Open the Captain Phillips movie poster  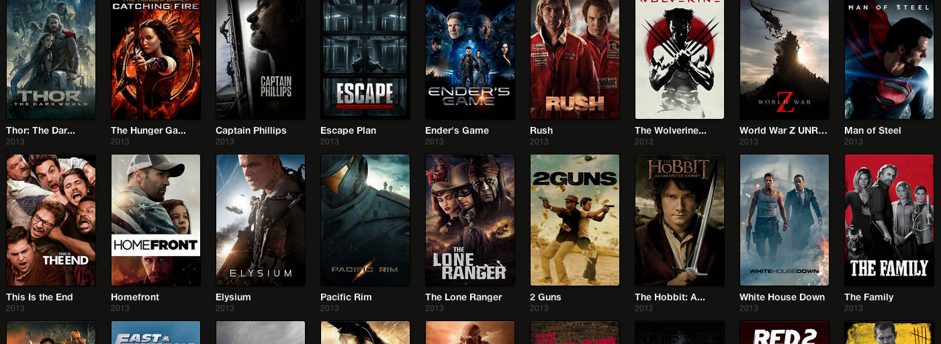(261, 60)
